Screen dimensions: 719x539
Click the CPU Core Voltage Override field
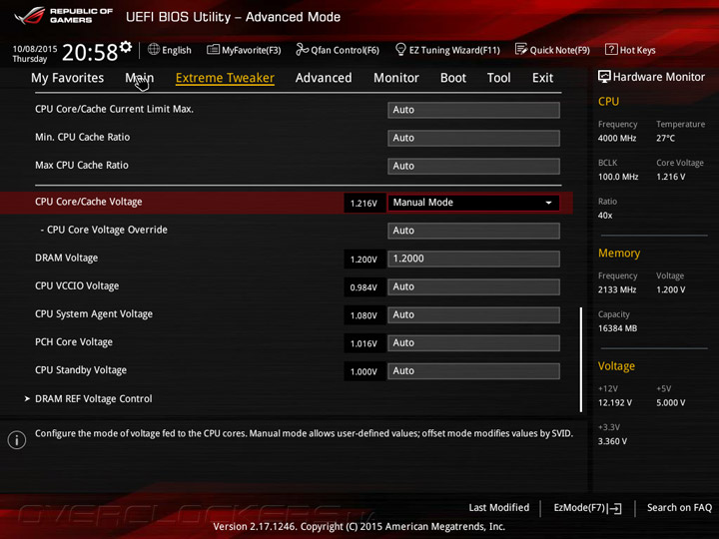click(473, 231)
